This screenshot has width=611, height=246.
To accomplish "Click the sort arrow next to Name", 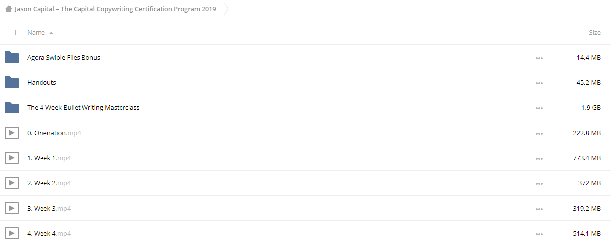I will [x=51, y=33].
